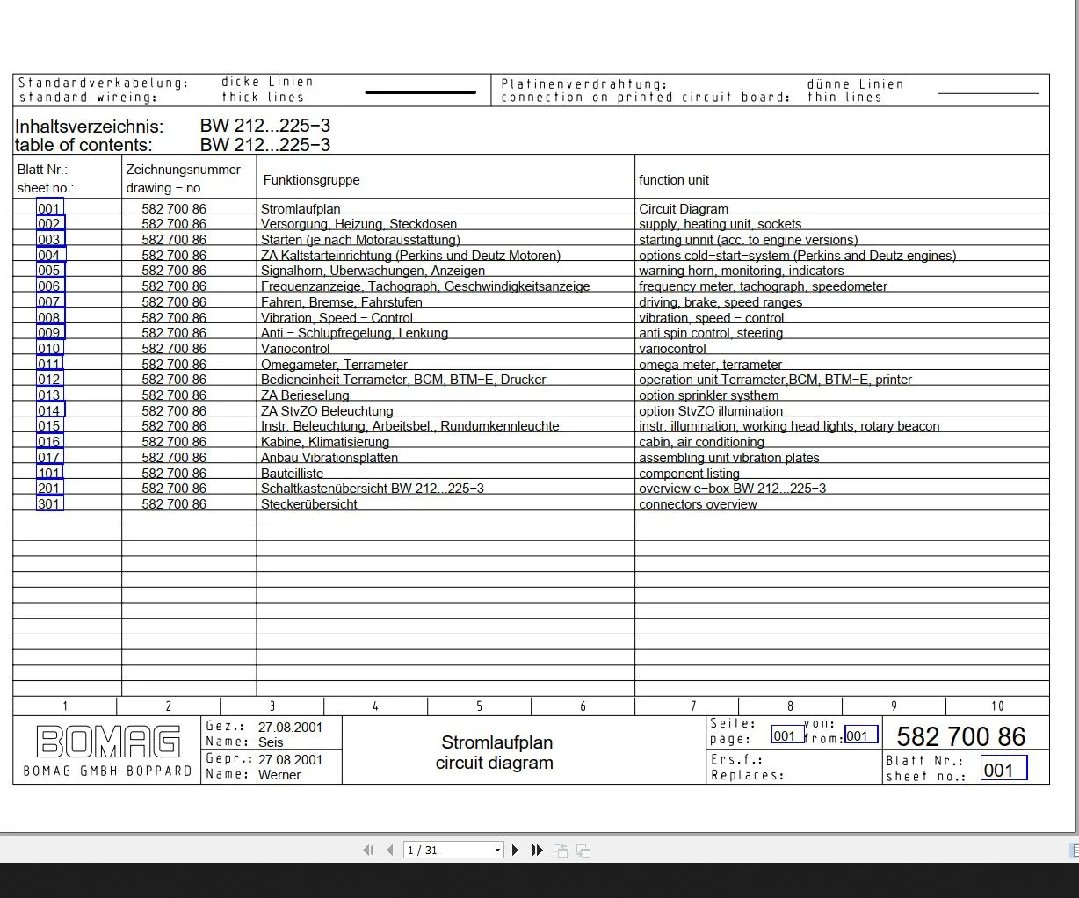Open sheet 017 Anbau Vibrationsplatten link
The width and height of the screenshot is (1079, 898).
click(50, 457)
